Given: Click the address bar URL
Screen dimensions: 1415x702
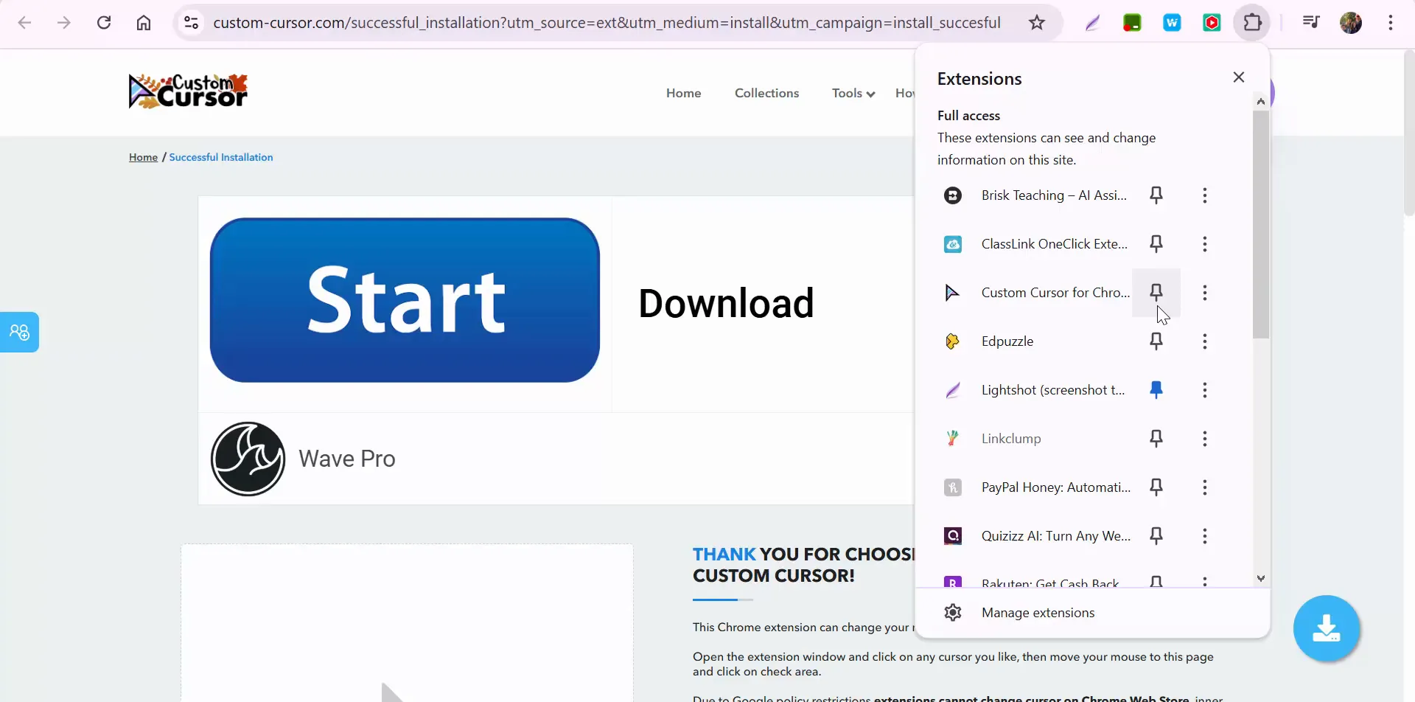Looking at the screenshot, I should click(x=607, y=23).
